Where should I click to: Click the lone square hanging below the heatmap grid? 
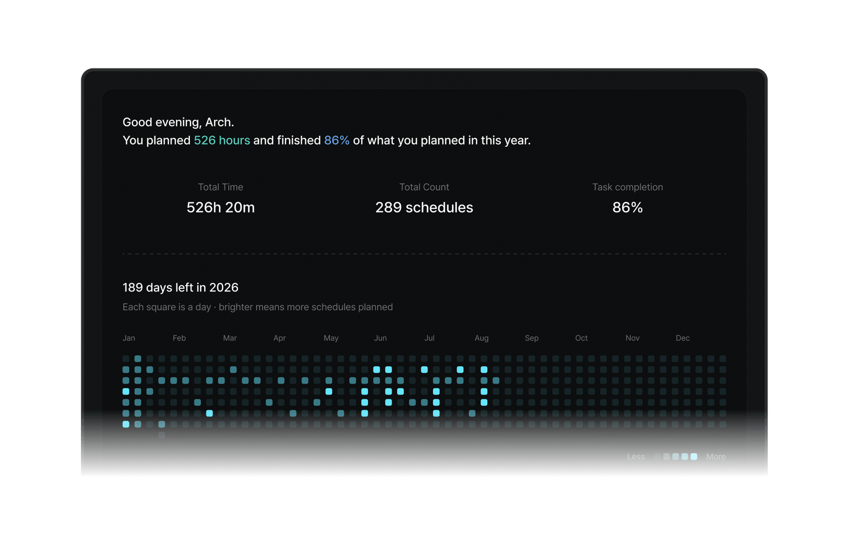(x=162, y=435)
